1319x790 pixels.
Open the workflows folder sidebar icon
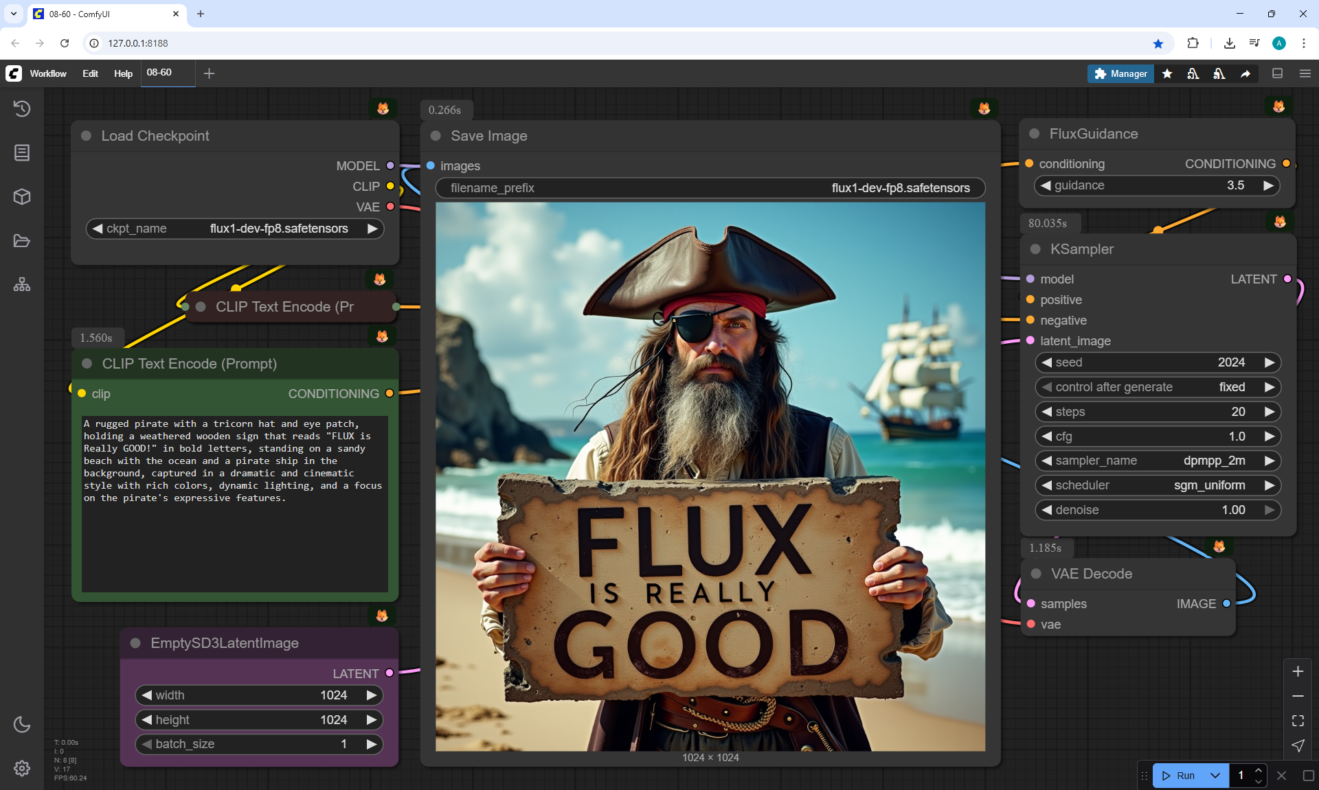point(22,241)
